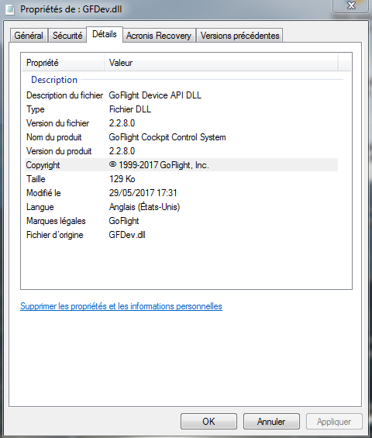Confirm with the OK button
Screen dimensions: 372x438
pos(208,422)
